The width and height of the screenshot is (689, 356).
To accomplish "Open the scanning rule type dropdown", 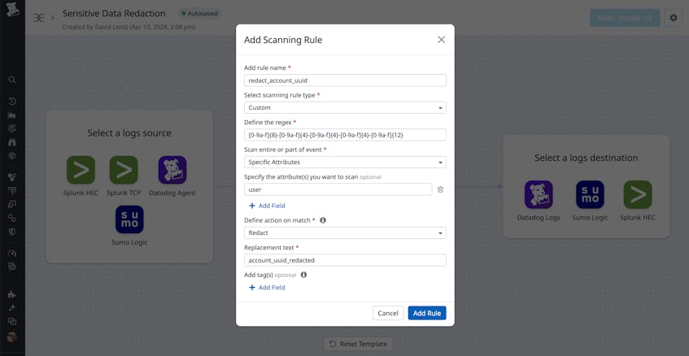I will (x=345, y=107).
